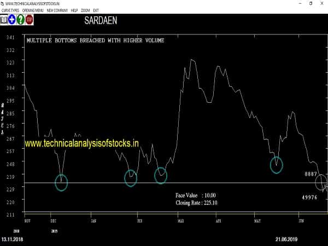Click the circled bottom in May
This screenshot has height=246, width=328.
coord(278,165)
